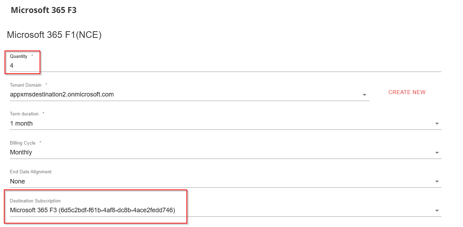
Task: Click the Microsoft 365 F1(NCE) product title
Action: coord(54,35)
